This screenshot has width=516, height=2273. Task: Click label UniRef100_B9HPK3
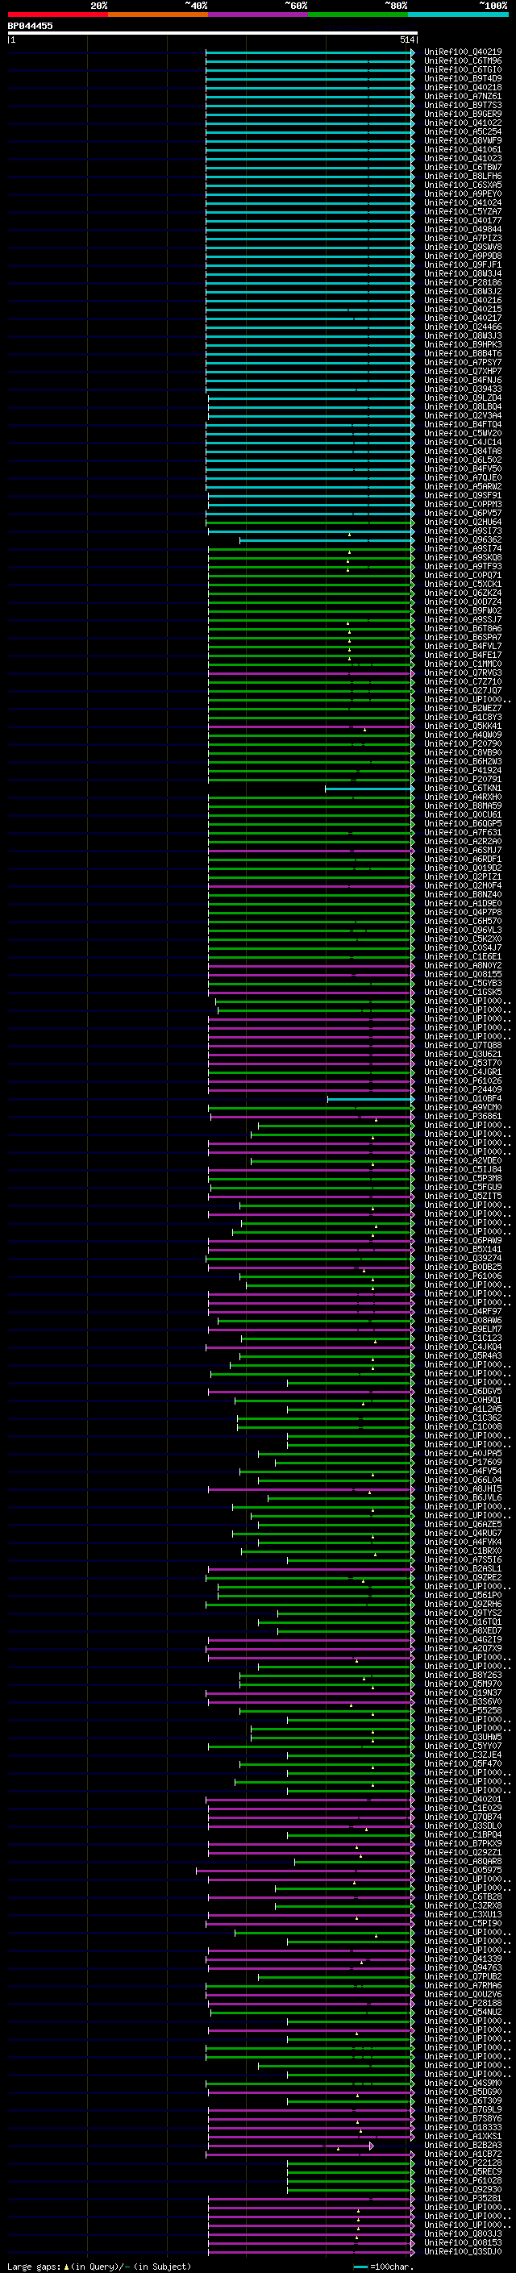[x=463, y=345]
